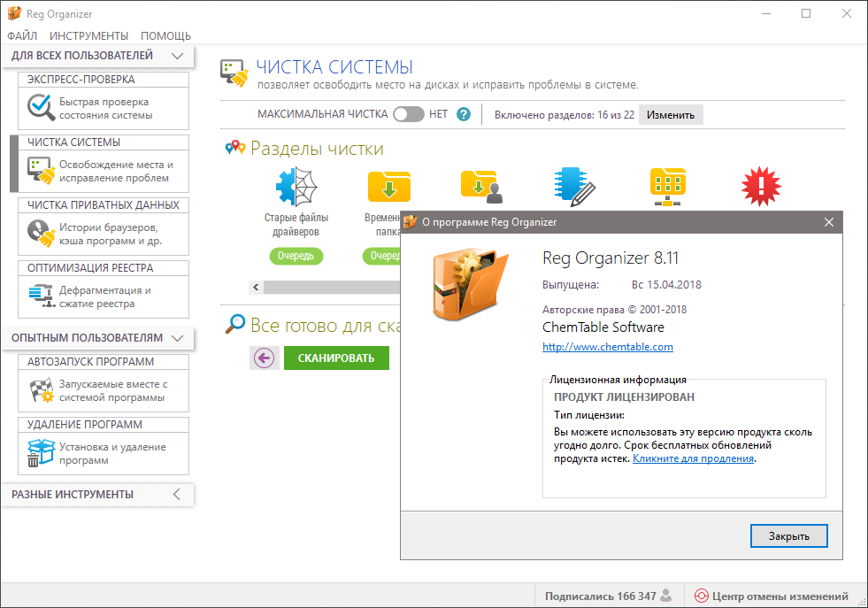Toggle the 'Максимальная чистка' switch
868x608 pixels.
pyautogui.click(x=409, y=115)
